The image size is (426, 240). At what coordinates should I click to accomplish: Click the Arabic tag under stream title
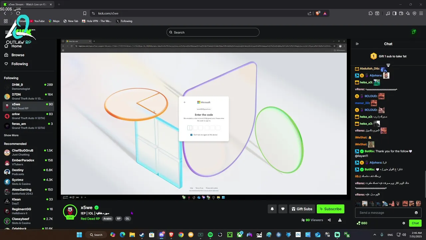[x=107, y=219]
